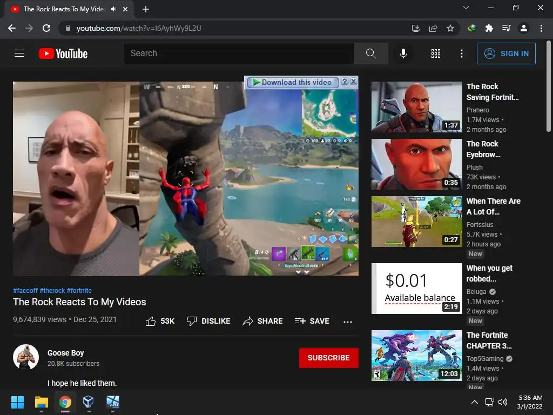Click the Prahero channel name
Image resolution: width=553 pixels, height=415 pixels.
pos(477,110)
